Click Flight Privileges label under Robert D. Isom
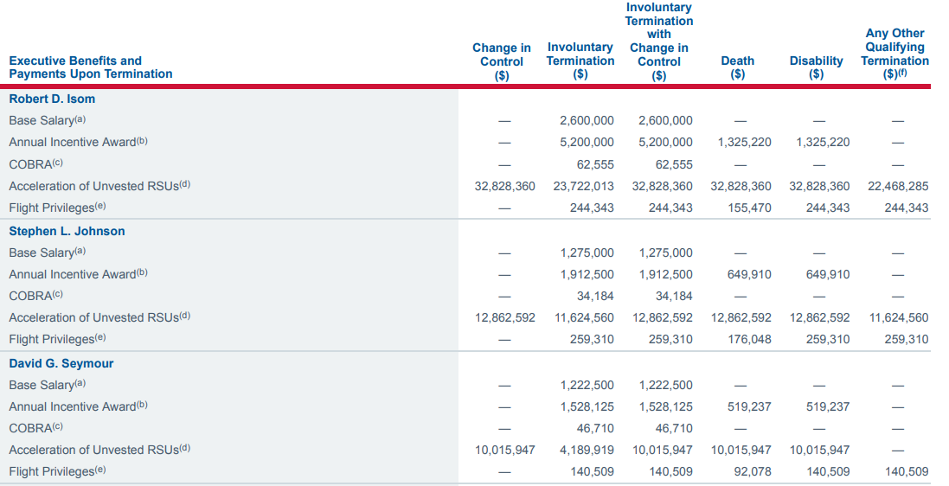 click(58, 208)
